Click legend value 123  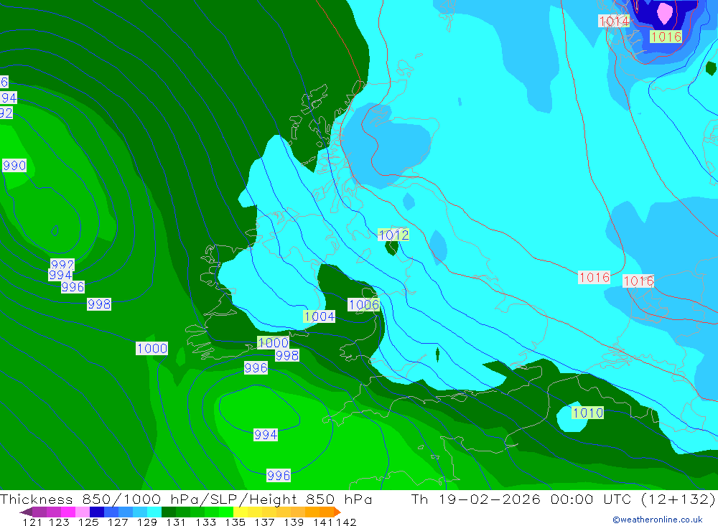click(x=59, y=522)
